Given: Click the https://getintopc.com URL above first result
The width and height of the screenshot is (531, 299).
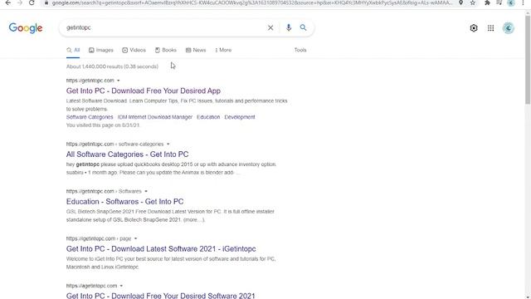Looking at the screenshot, I should 90,81.
